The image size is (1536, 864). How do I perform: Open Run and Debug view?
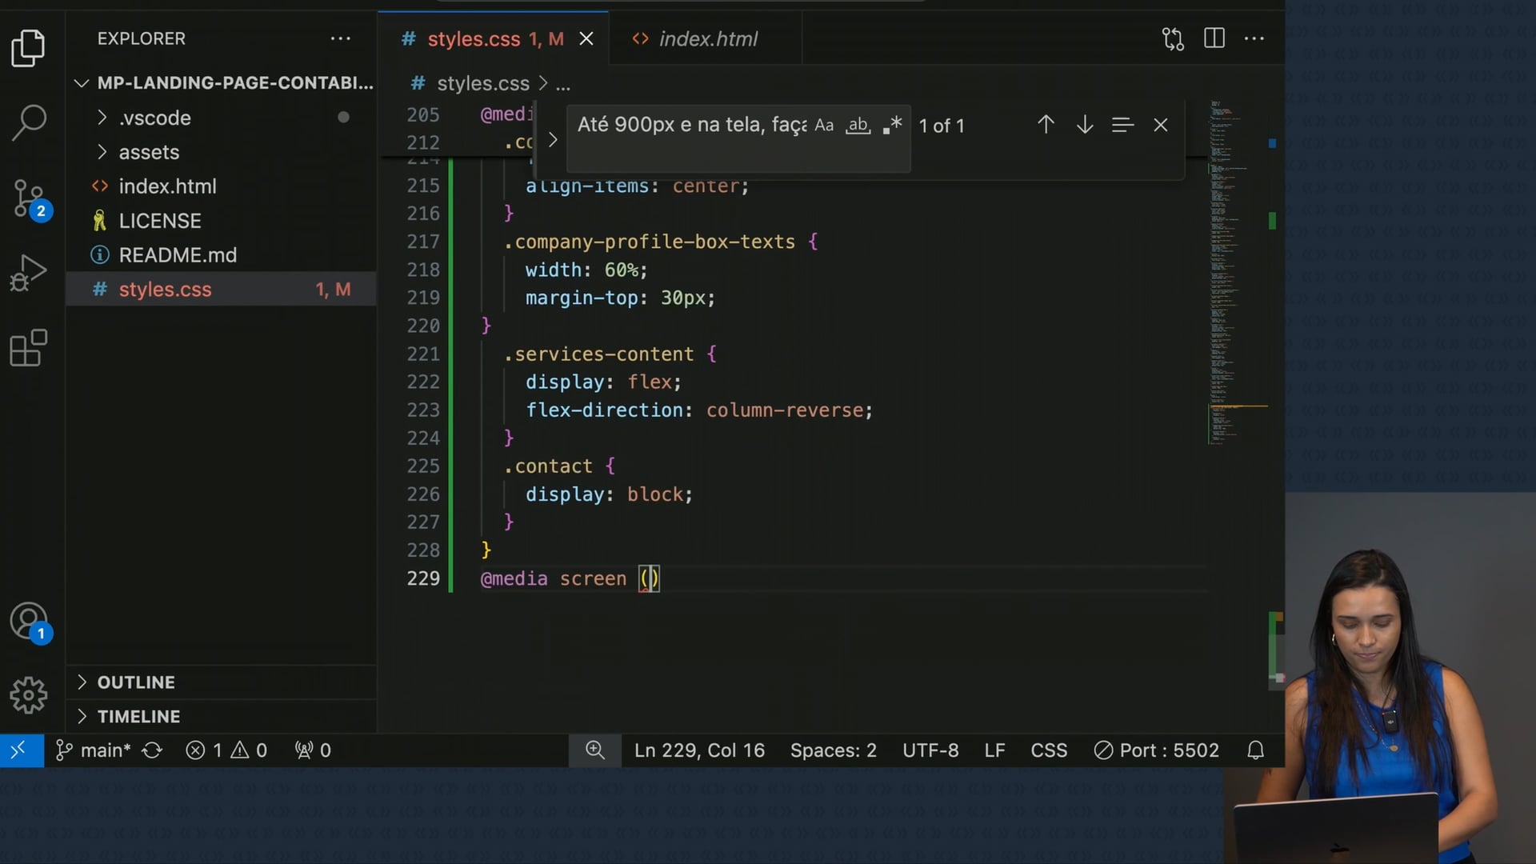coord(29,273)
